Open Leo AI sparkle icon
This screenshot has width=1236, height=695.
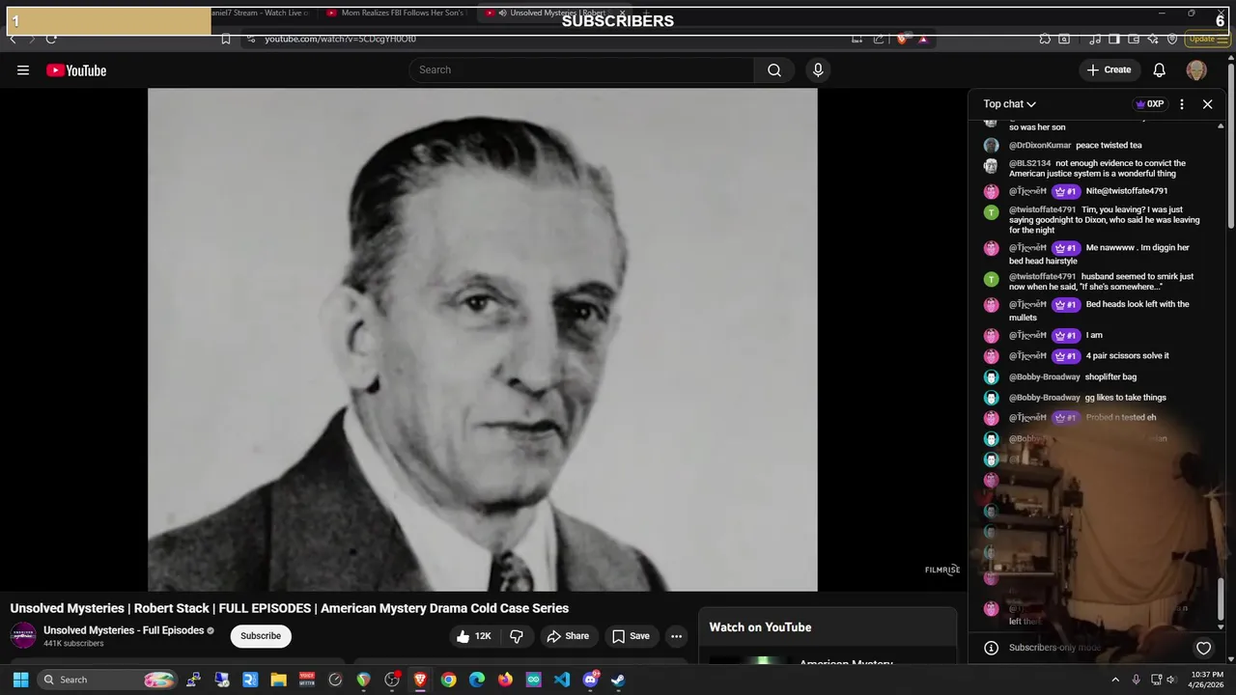pyautogui.click(x=1153, y=39)
